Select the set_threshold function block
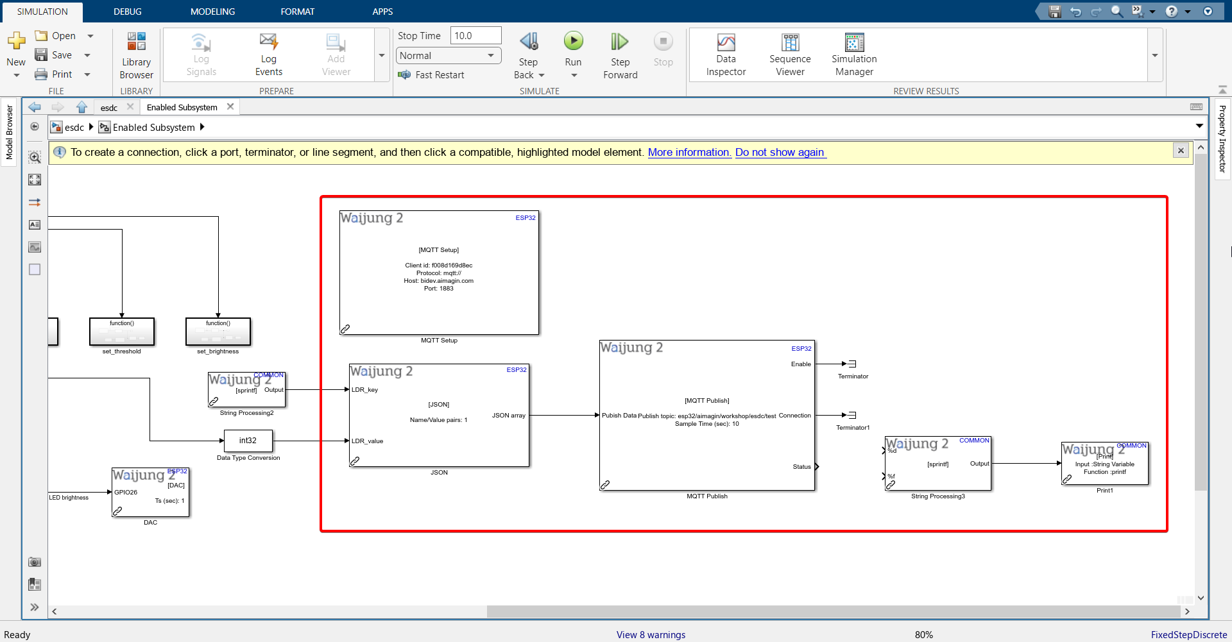The image size is (1232, 642). tap(122, 332)
